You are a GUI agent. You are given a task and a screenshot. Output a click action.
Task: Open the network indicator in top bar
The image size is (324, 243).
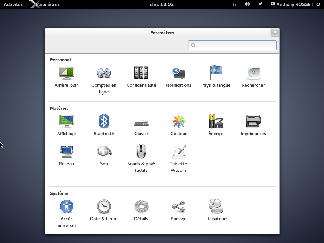click(x=260, y=4)
